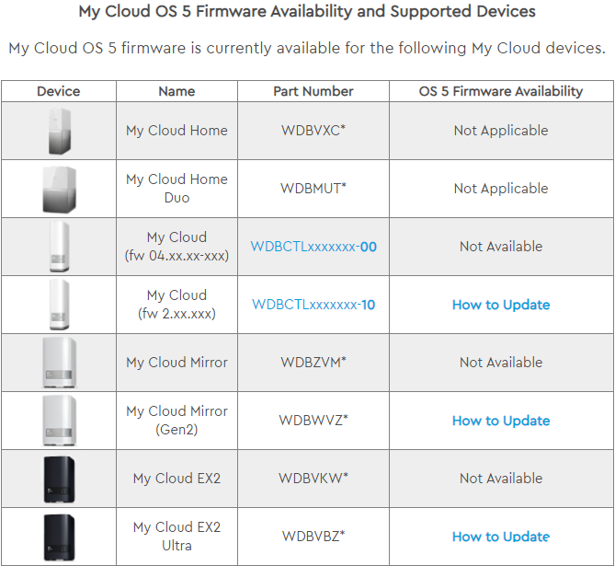Screen dimensions: 615x566
Task: Open How to Update for My Cloud fw 2
Action: 501,305
